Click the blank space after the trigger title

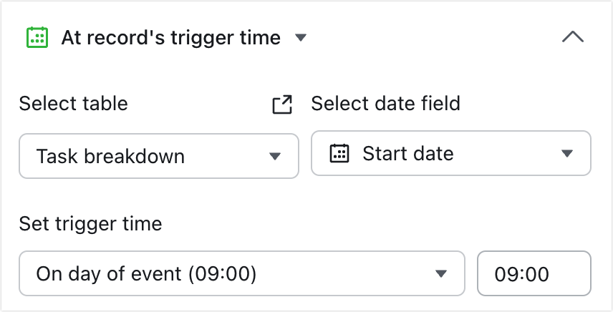point(434,38)
